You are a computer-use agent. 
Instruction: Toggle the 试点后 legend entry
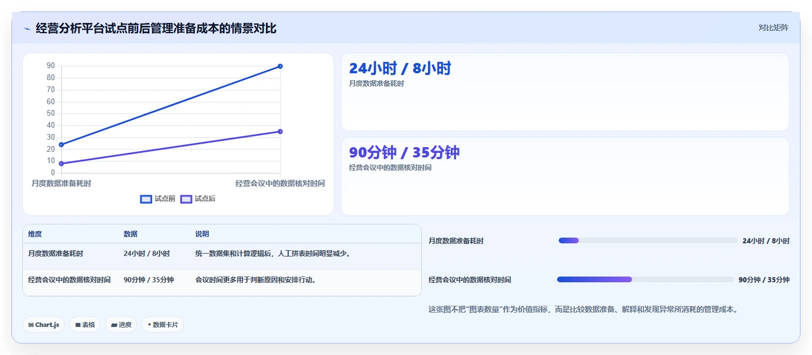(198, 199)
